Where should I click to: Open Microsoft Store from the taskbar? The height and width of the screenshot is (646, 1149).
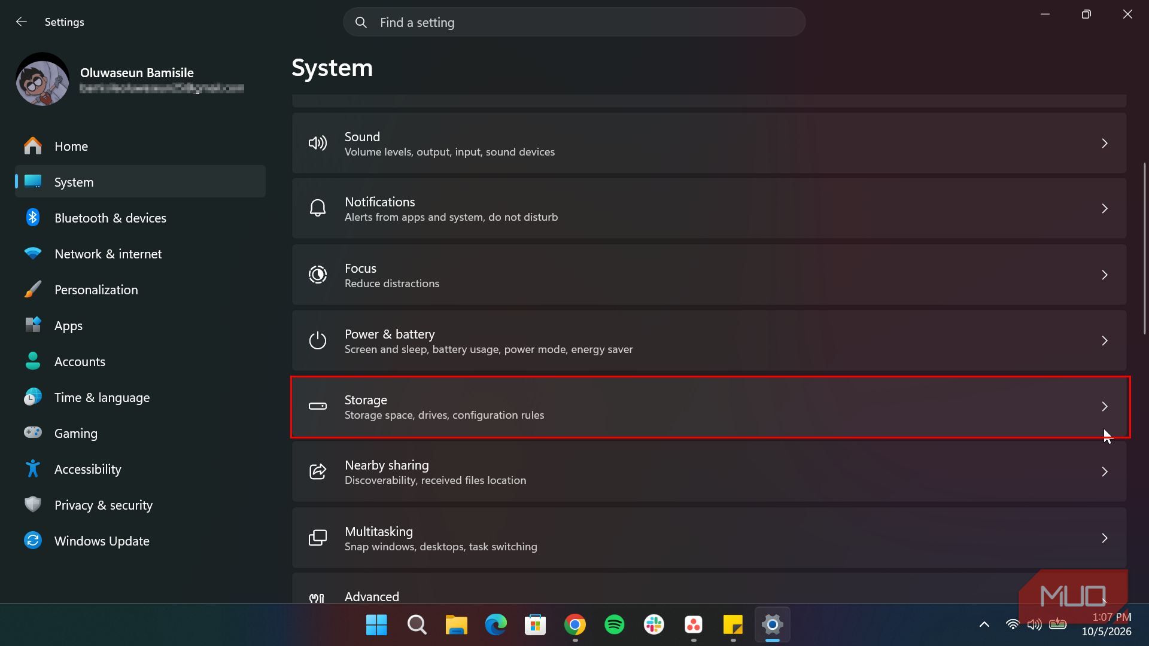[x=535, y=624]
